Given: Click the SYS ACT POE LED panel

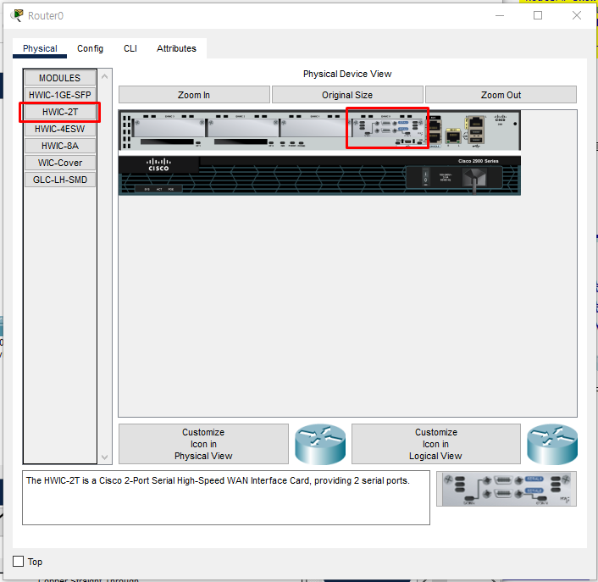Looking at the screenshot, I should click(x=158, y=189).
